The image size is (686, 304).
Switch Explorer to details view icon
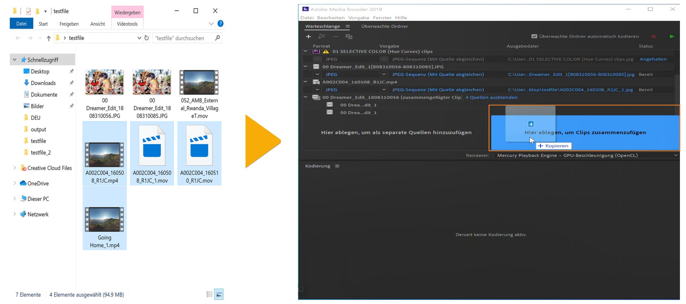(x=209, y=294)
